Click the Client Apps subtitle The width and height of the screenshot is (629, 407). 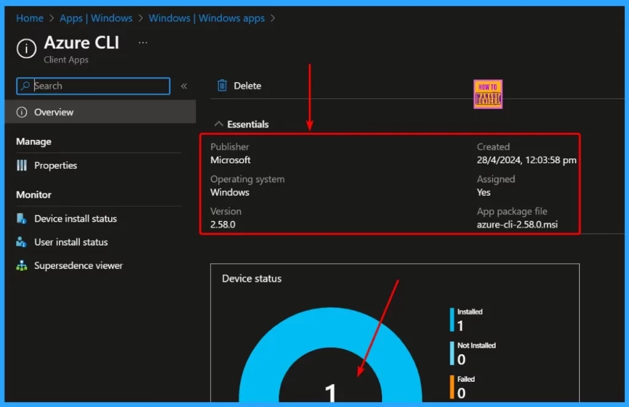pos(66,60)
